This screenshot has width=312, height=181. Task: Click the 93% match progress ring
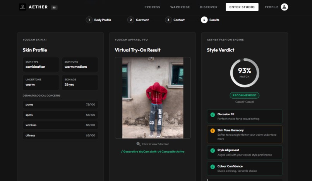click(x=245, y=73)
